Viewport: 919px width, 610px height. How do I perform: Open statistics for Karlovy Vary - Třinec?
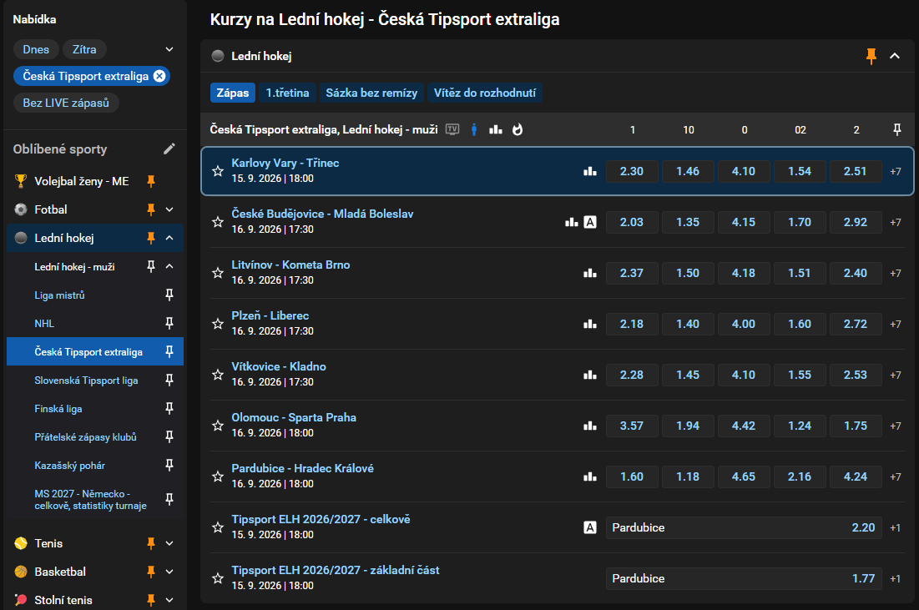[589, 171]
